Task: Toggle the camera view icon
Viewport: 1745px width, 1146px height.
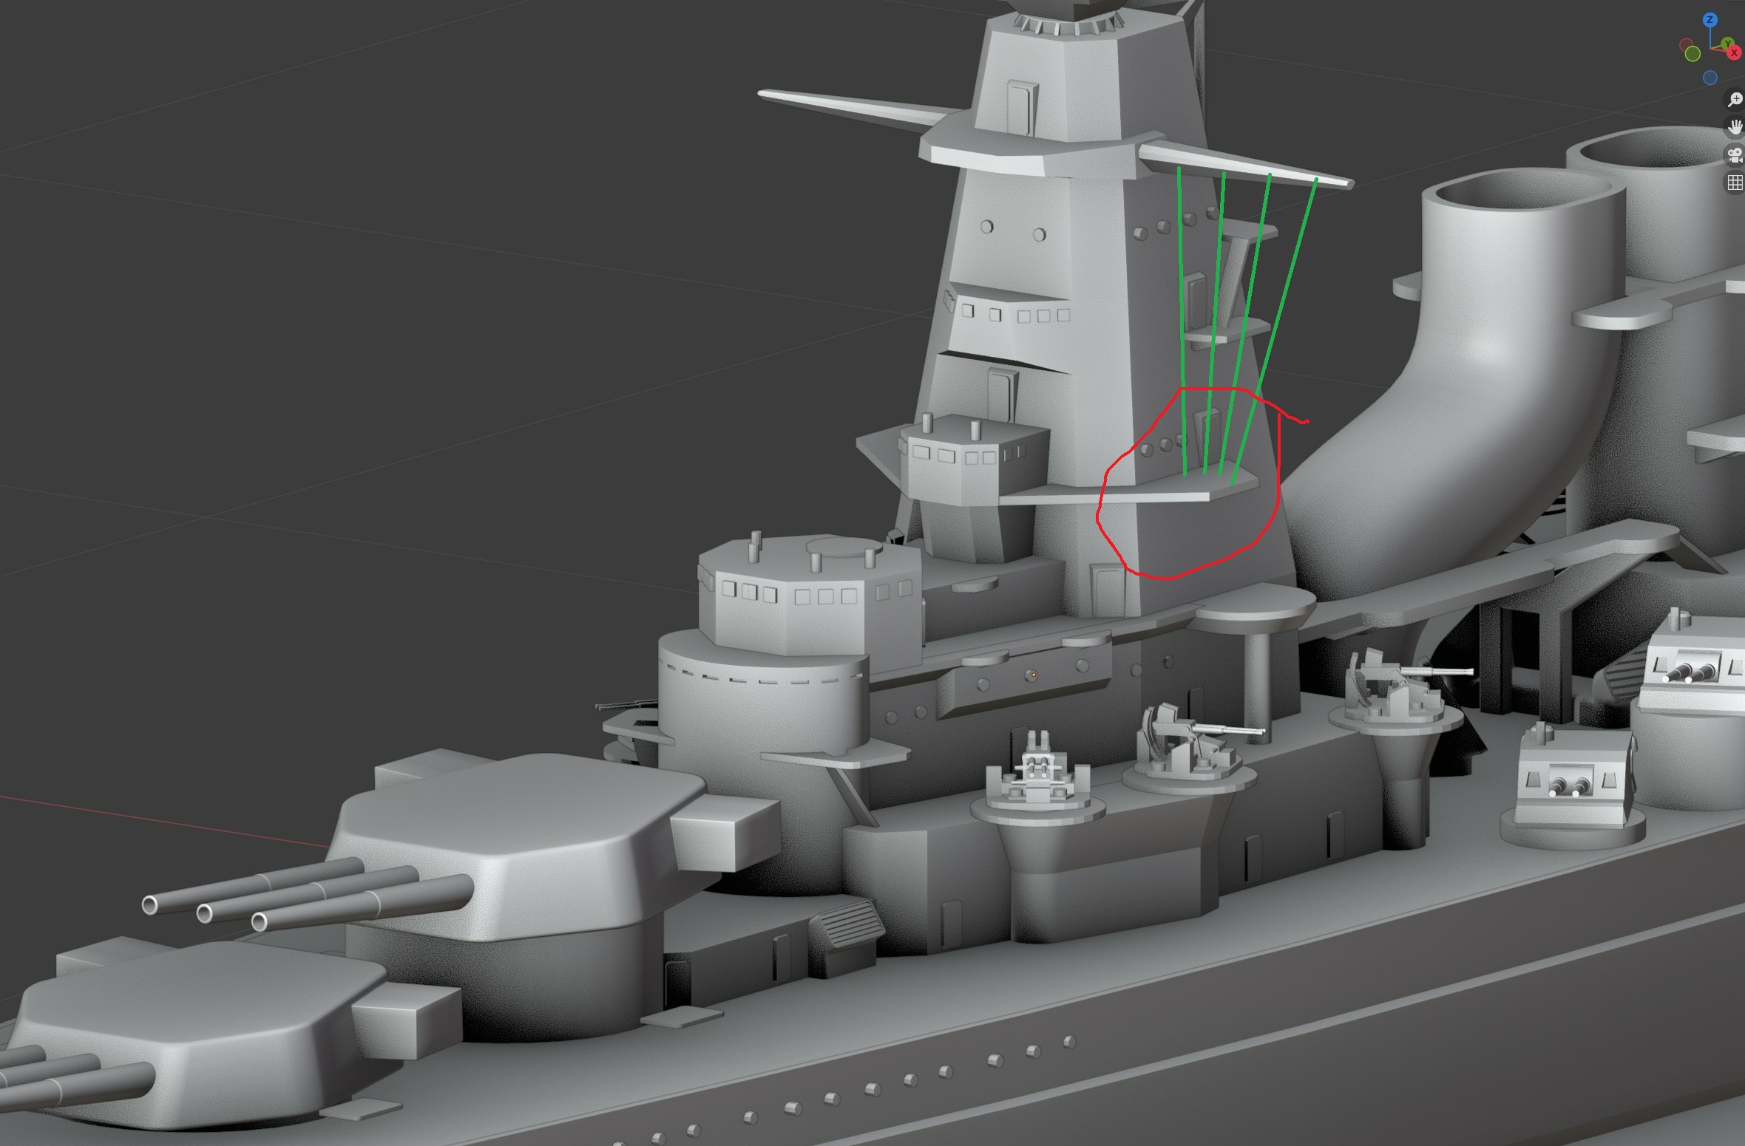Action: click(x=1734, y=155)
